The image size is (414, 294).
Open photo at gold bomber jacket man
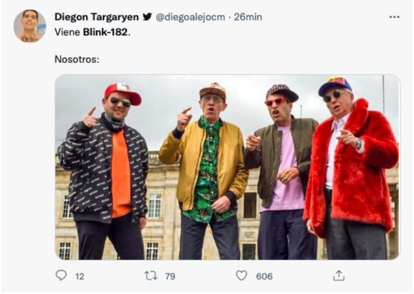point(205,171)
